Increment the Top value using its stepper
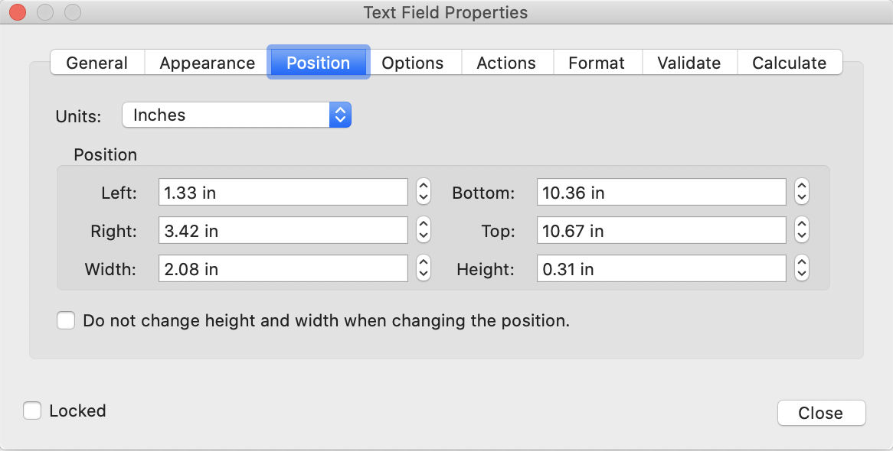The width and height of the screenshot is (893, 451). pos(801,225)
